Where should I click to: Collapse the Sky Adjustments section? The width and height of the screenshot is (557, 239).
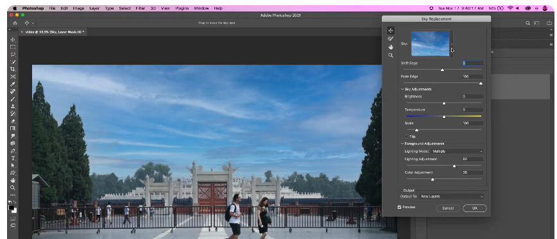click(402, 89)
